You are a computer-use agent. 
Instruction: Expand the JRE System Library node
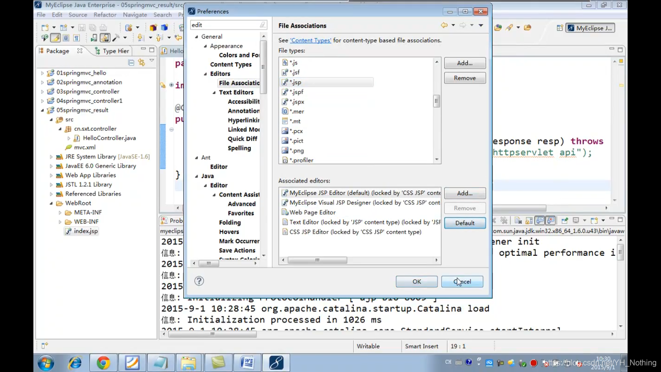(x=51, y=157)
